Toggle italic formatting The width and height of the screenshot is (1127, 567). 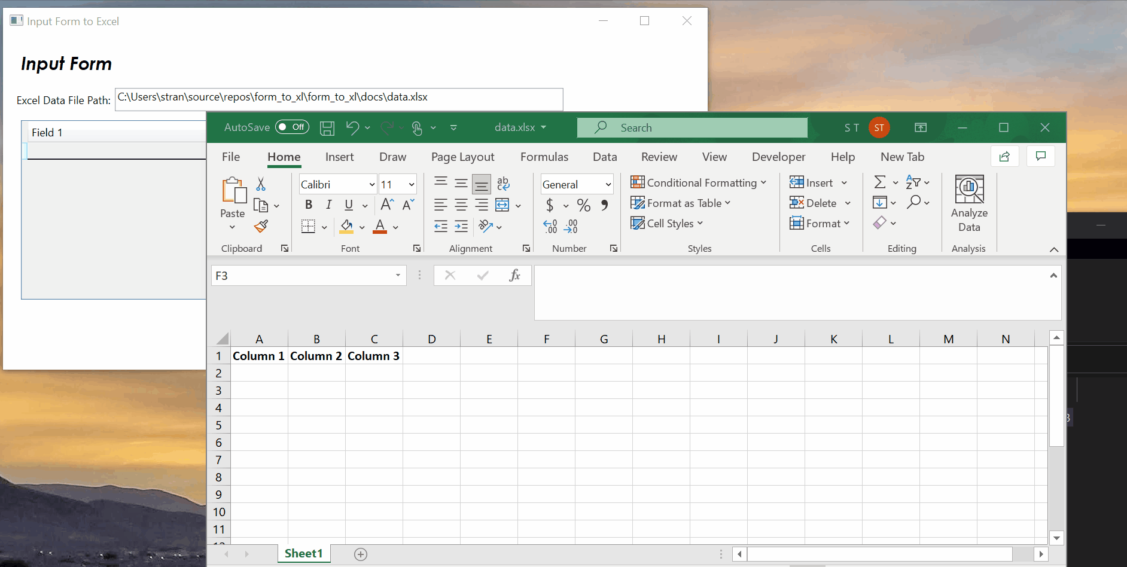[328, 204]
